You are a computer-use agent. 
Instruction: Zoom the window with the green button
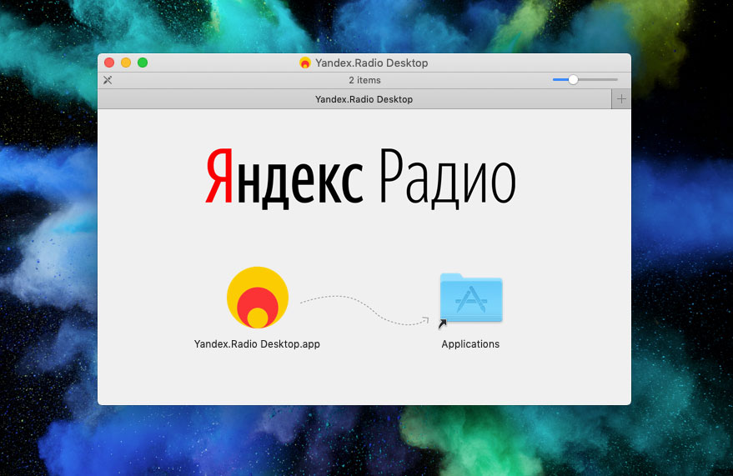[x=143, y=63]
